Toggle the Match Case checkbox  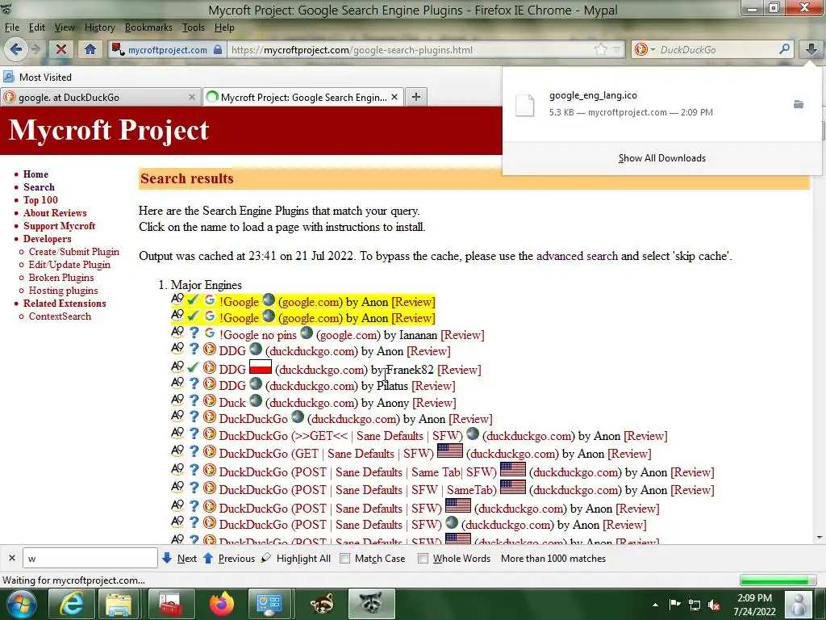(x=345, y=559)
